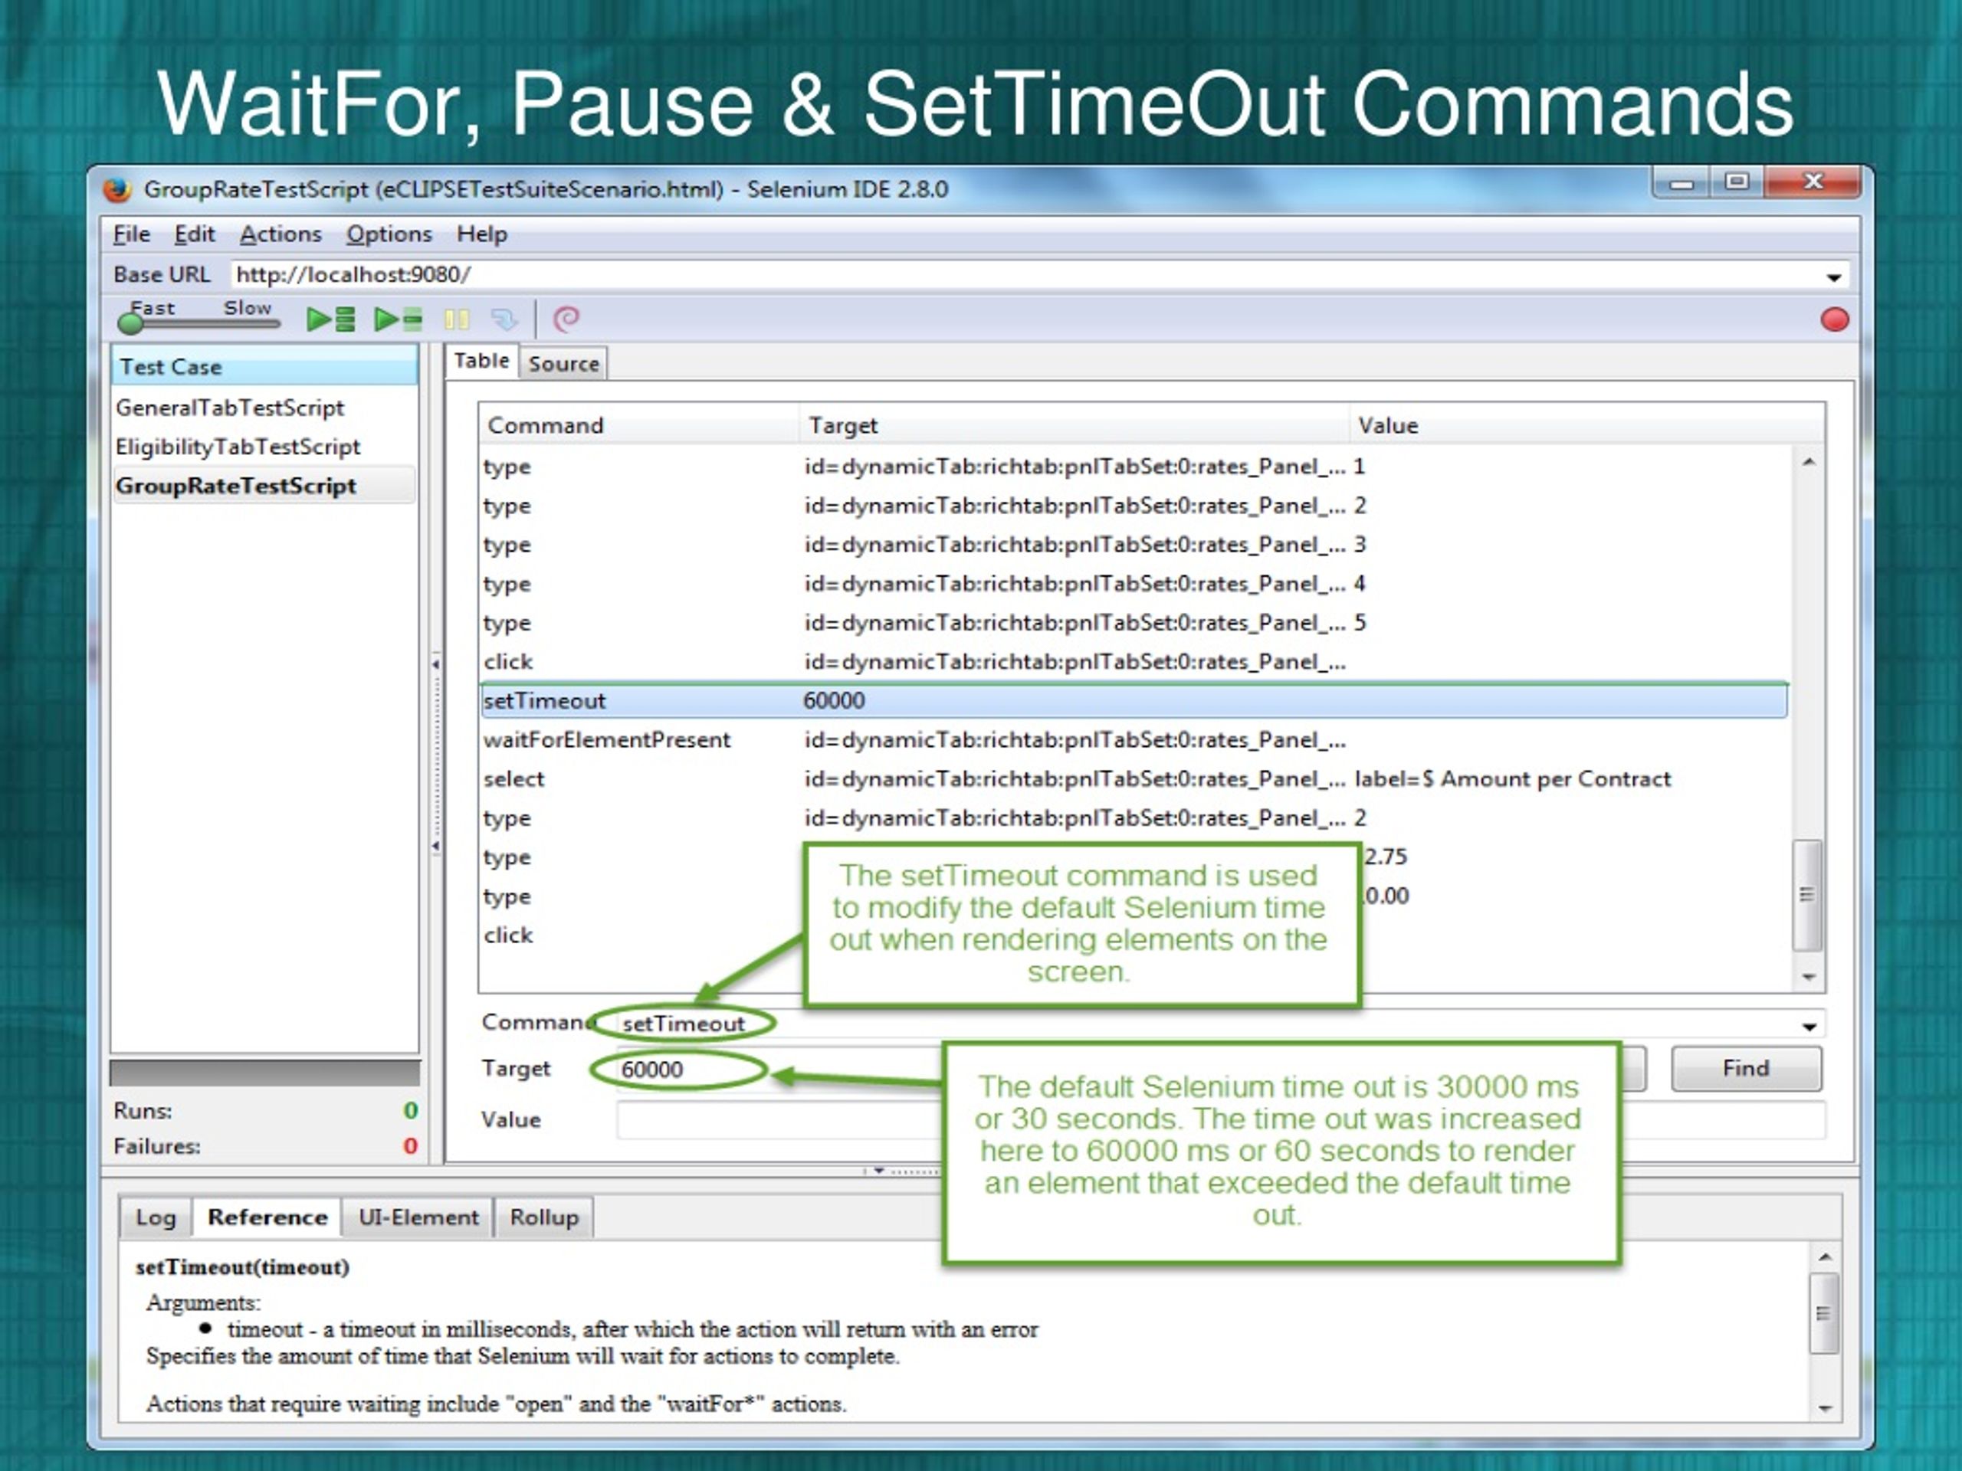Click the test progress bar

pyautogui.click(x=264, y=1073)
